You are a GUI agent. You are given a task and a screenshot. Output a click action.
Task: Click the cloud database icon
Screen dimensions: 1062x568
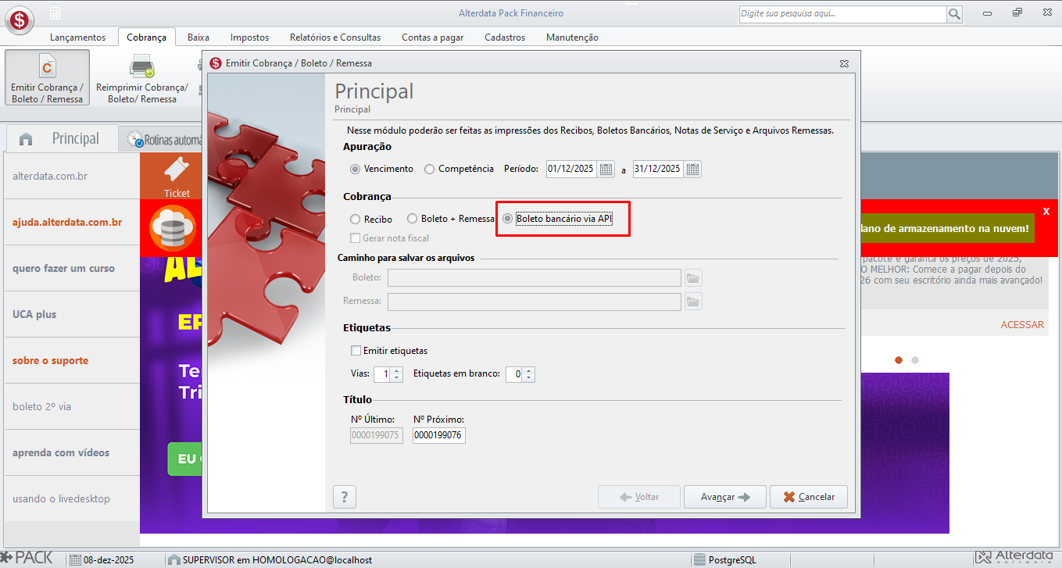172,228
